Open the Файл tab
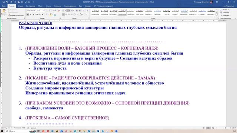237x133 pixels. [4, 6]
